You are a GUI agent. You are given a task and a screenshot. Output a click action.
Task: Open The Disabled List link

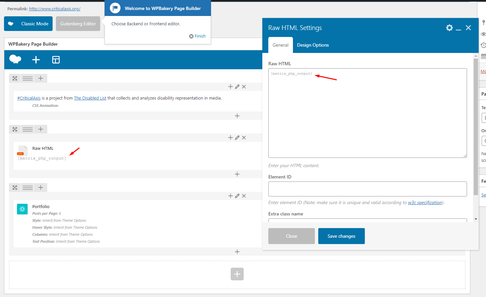(x=90, y=98)
